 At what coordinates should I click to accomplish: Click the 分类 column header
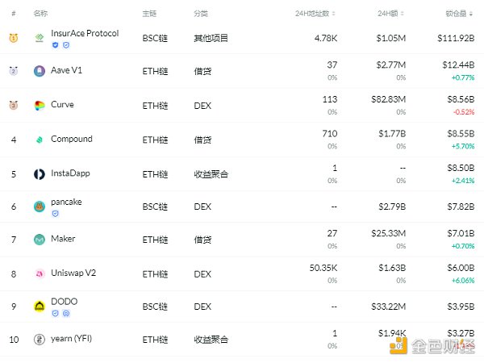(201, 14)
